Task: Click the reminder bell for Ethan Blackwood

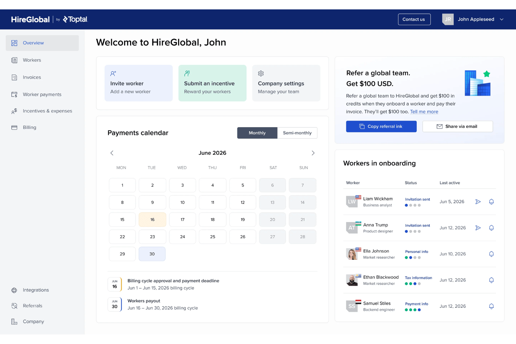Action: (x=491, y=280)
